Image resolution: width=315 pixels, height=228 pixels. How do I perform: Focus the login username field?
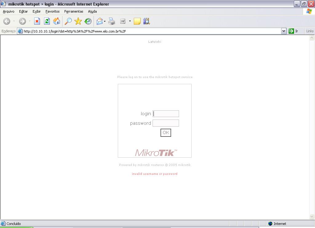166,114
